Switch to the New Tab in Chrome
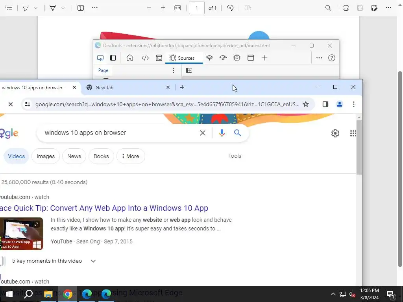This screenshot has height=302, width=403. (x=126, y=88)
